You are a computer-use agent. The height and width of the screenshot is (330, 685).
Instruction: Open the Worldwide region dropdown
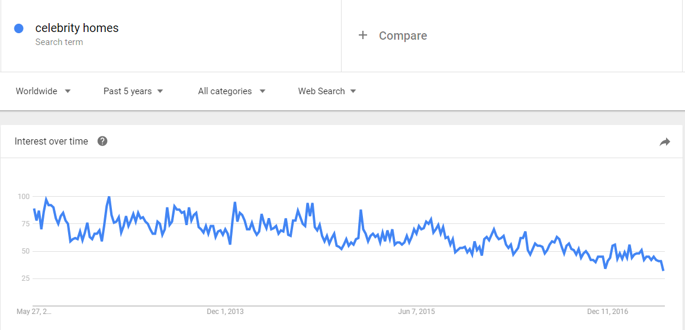(x=43, y=91)
